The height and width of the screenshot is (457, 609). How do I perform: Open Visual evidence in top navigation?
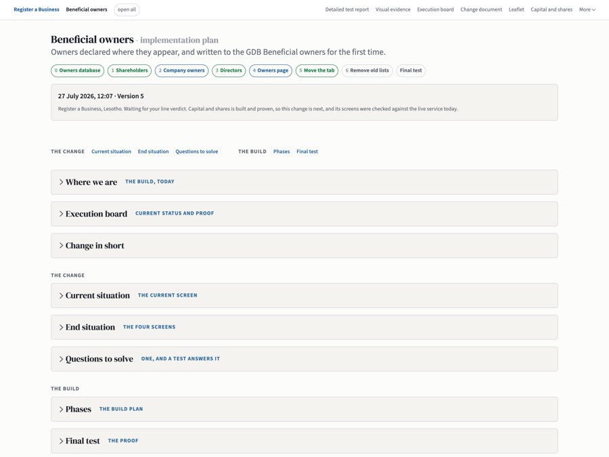(x=392, y=9)
